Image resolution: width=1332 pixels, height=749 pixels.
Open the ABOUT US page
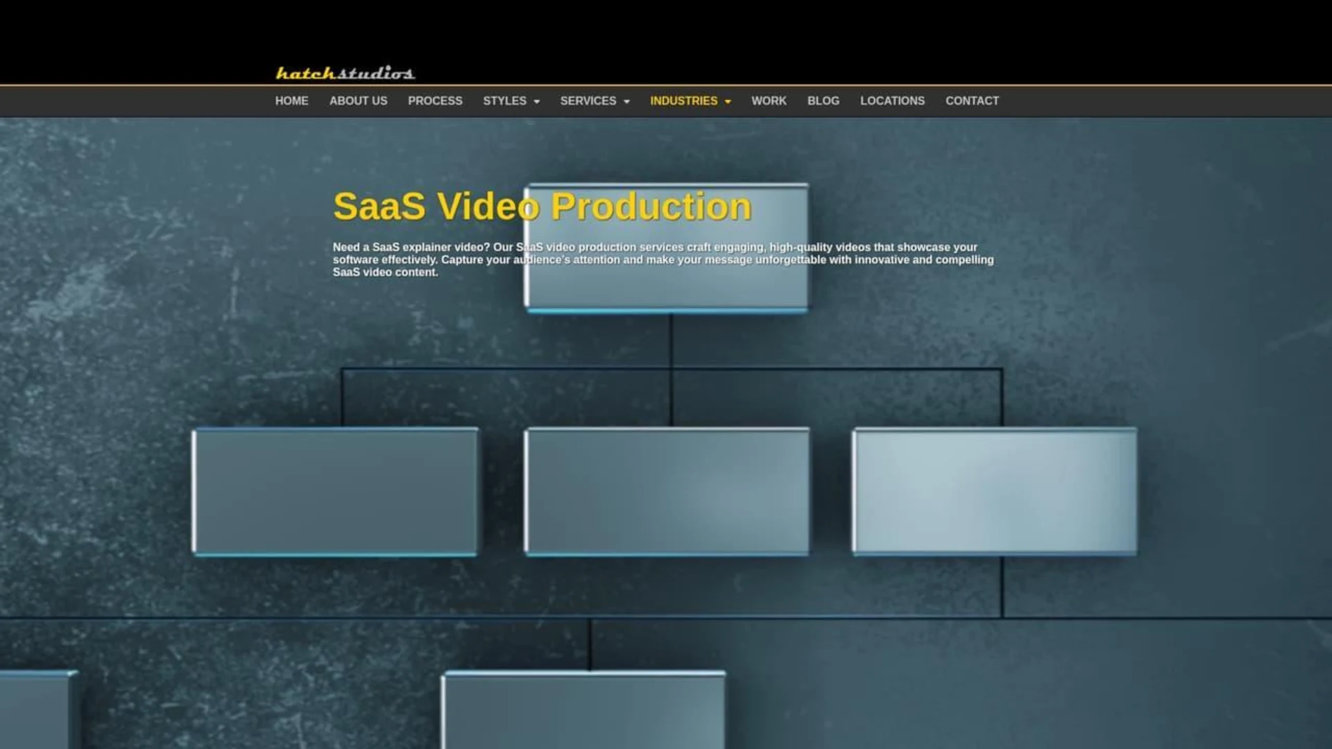pos(358,101)
